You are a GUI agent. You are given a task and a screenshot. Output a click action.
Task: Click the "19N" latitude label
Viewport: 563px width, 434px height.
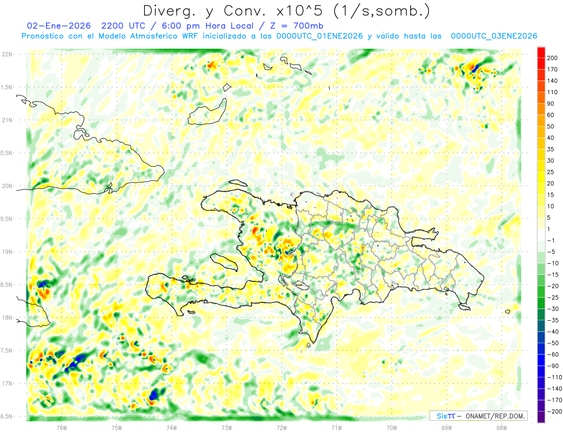[7, 251]
